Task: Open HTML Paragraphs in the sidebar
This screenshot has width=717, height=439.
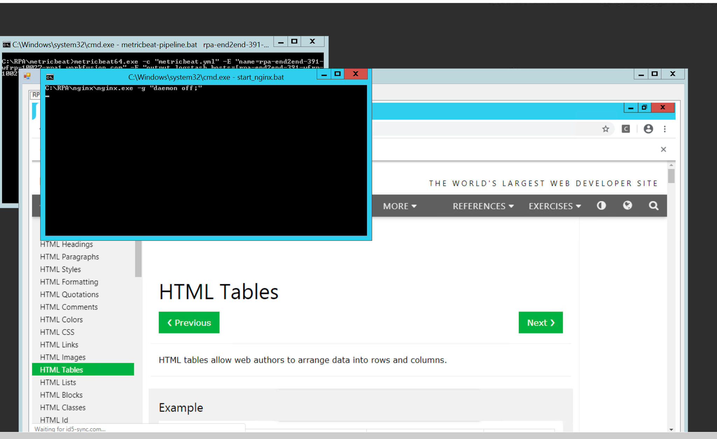Action: 69,257
